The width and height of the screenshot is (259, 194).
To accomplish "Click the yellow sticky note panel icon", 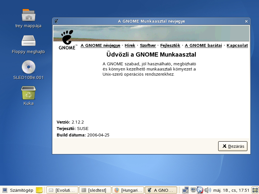I will 39,190.
